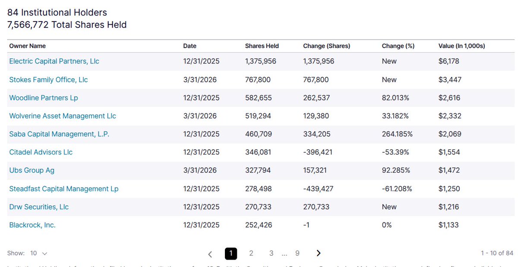Select the 92.285% change cell
Viewport: 518px width, 267px height.
tap(396, 170)
